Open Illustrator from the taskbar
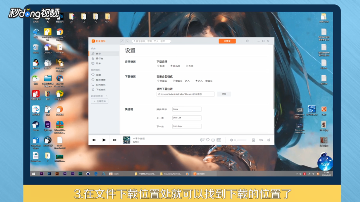 tap(57, 174)
